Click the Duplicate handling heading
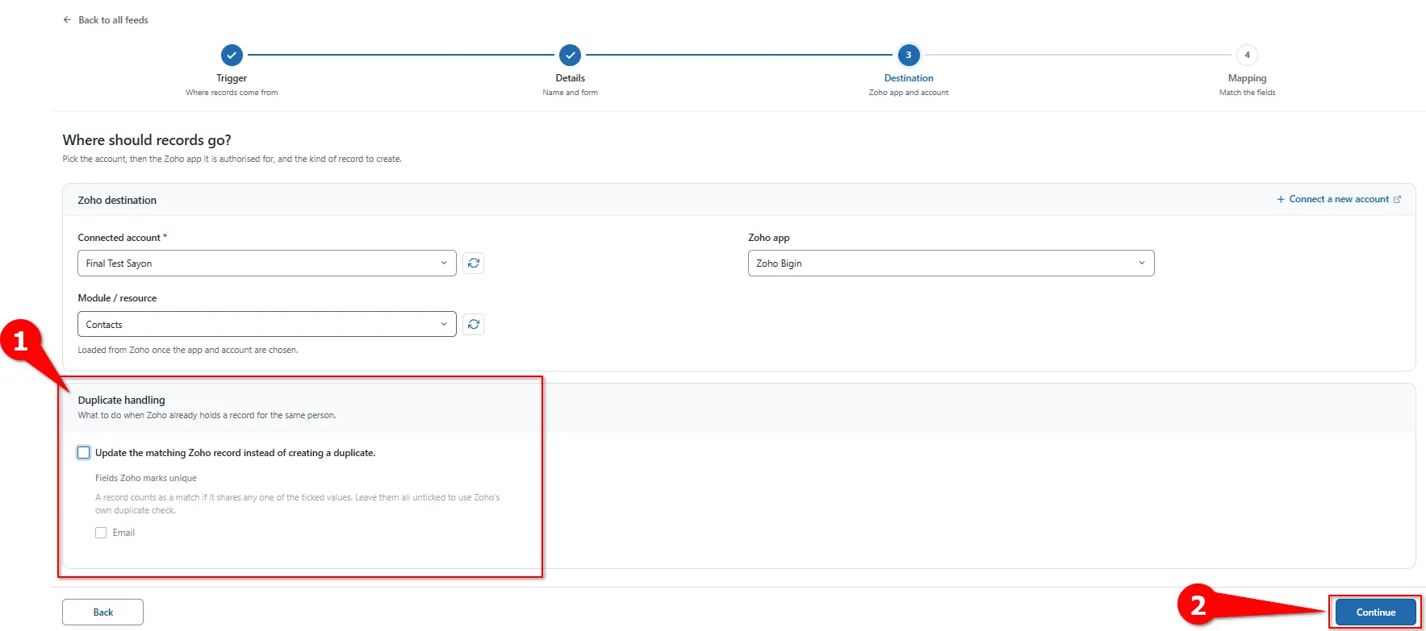1426x631 pixels. click(x=121, y=400)
